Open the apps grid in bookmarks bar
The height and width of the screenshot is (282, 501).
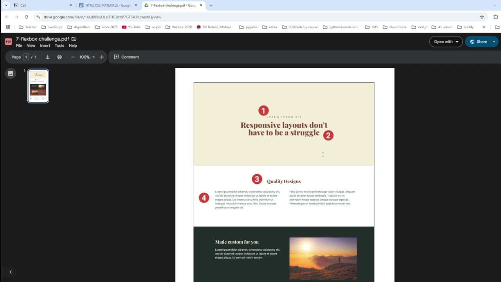point(8,27)
